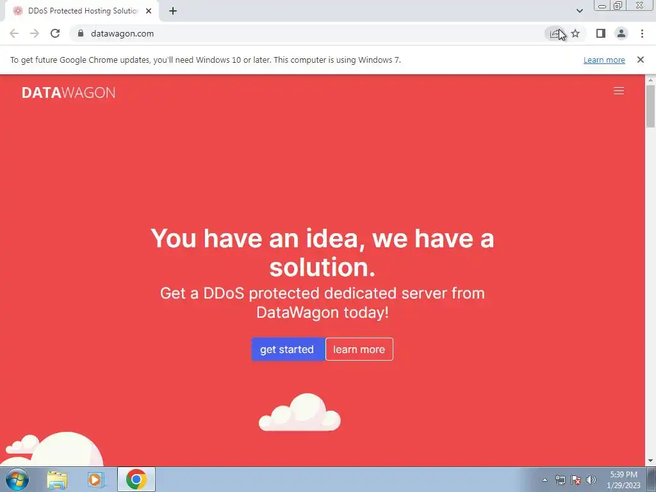Bookmark this page with star icon
Image resolution: width=656 pixels, height=492 pixels.
[575, 33]
